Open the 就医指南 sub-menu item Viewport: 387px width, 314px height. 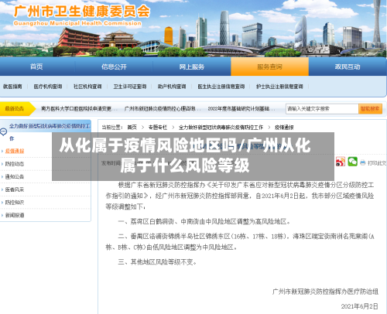[12, 87]
